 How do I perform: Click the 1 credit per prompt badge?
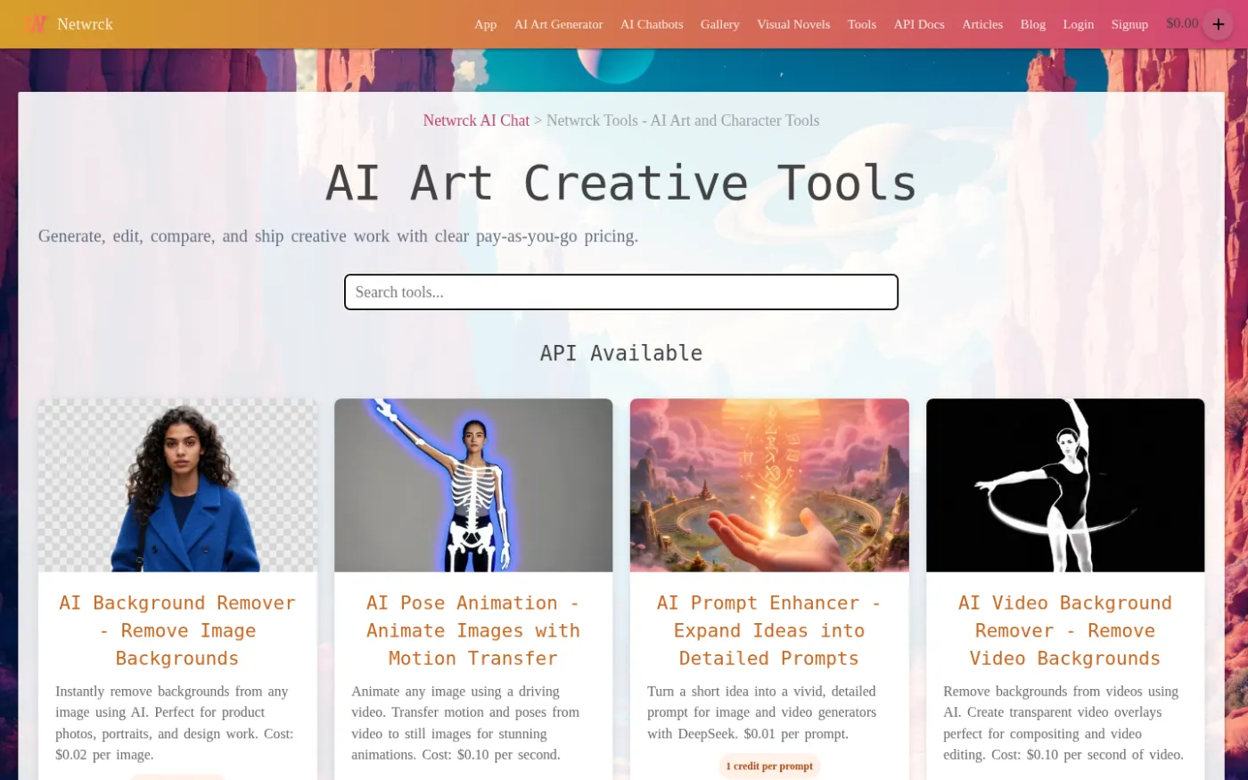pyautogui.click(x=769, y=766)
